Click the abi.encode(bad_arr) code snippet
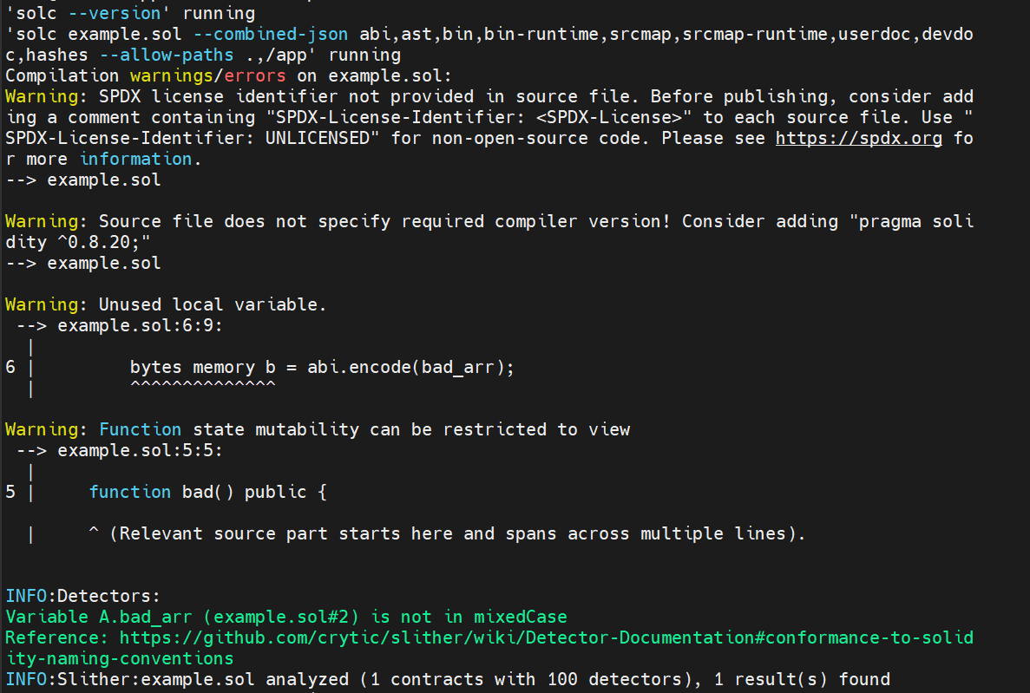1030x693 pixels. click(x=410, y=367)
